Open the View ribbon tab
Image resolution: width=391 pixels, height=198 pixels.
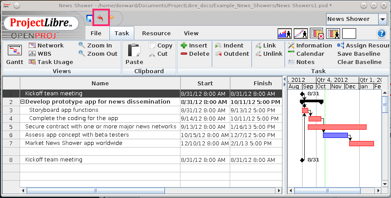click(191, 33)
